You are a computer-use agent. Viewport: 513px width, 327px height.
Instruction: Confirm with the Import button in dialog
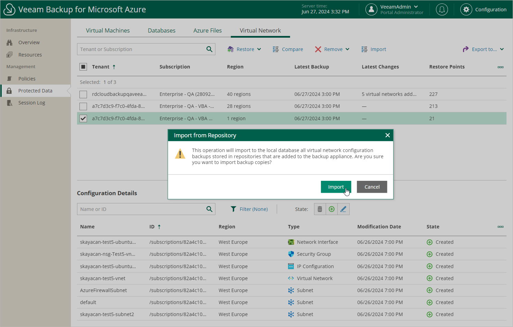[x=336, y=187]
